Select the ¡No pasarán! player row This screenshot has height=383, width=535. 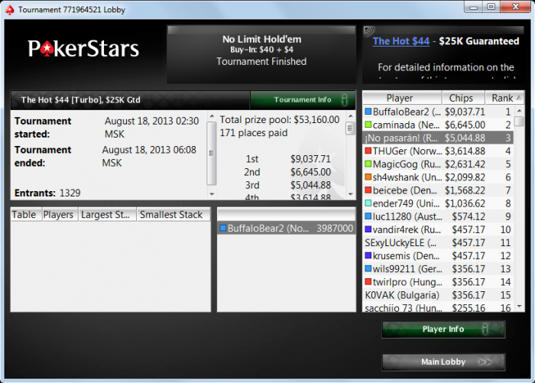click(438, 138)
